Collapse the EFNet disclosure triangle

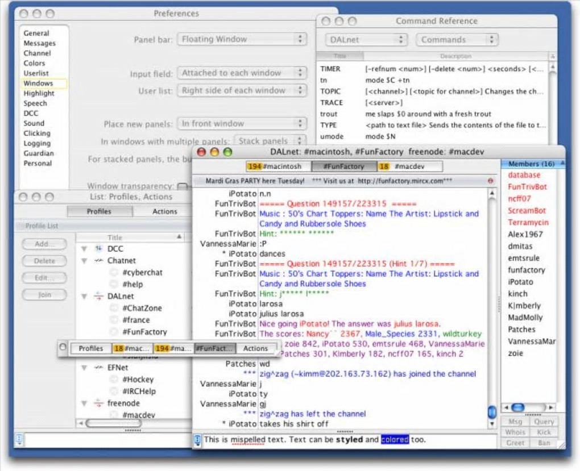84,368
